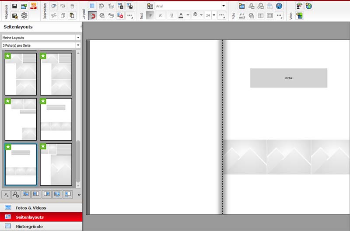
Task: Toggle the layout grid display
Action: pyautogui.click(x=92, y=6)
